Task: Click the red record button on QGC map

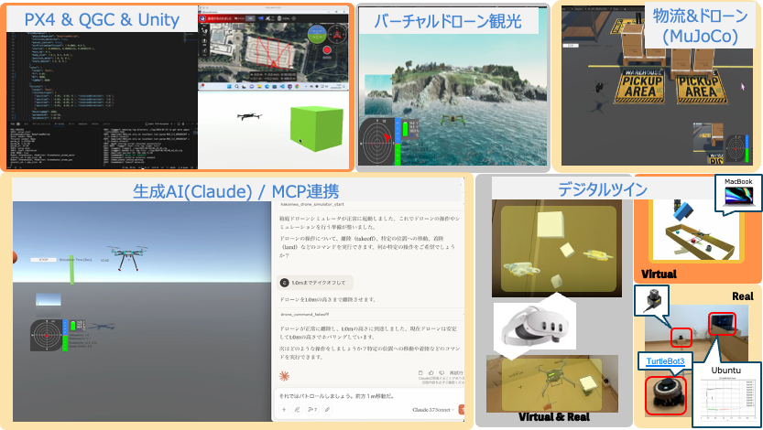Action: point(327,50)
